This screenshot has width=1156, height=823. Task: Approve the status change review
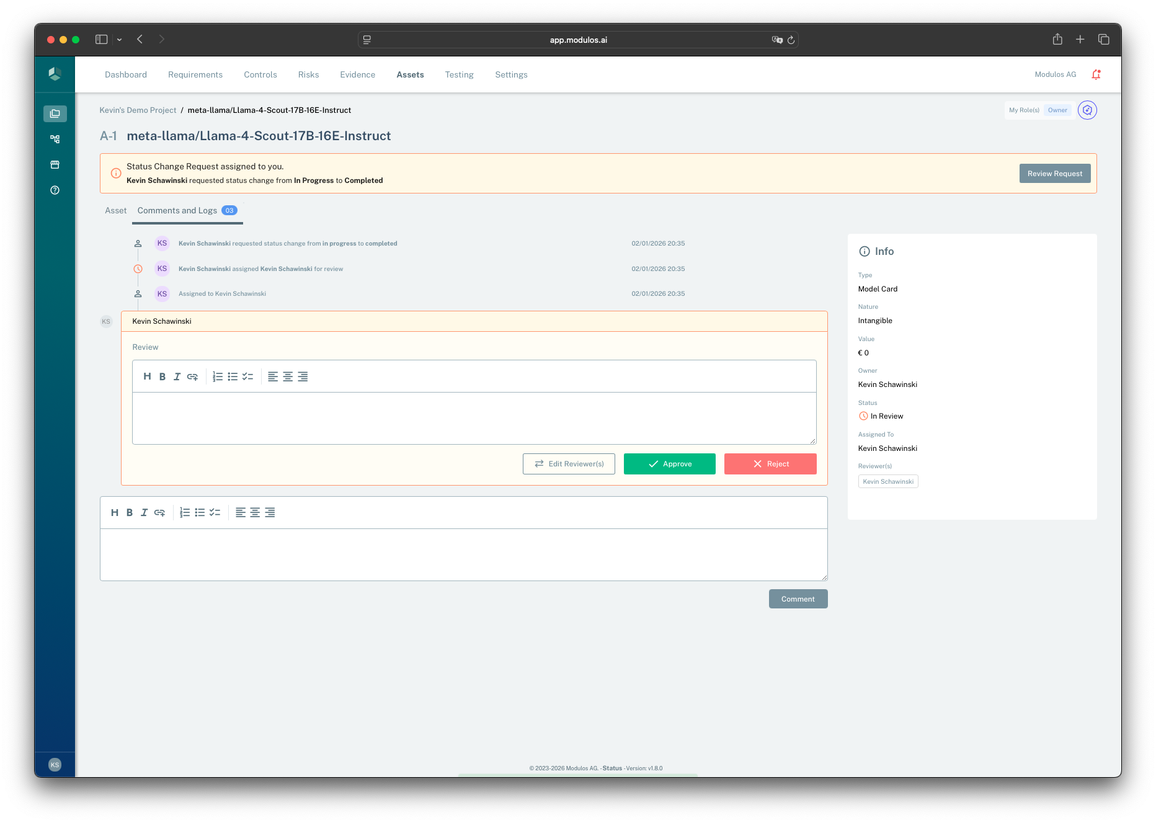click(669, 463)
